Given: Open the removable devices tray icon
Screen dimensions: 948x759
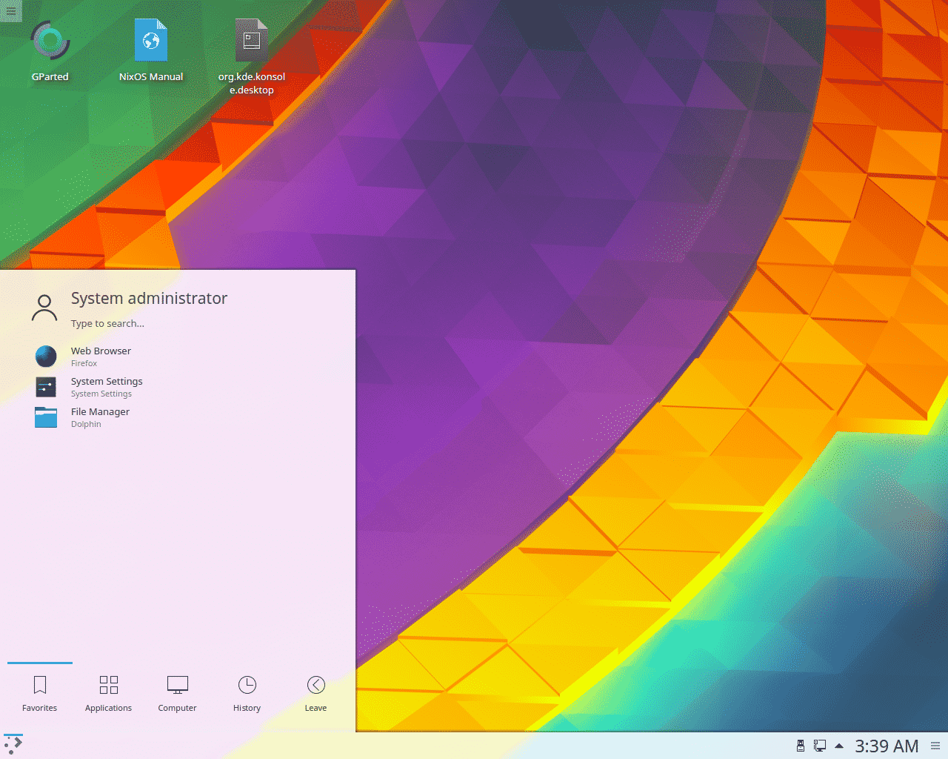Looking at the screenshot, I should pyautogui.click(x=801, y=746).
